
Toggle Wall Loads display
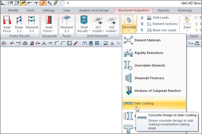[x=158, y=18]
